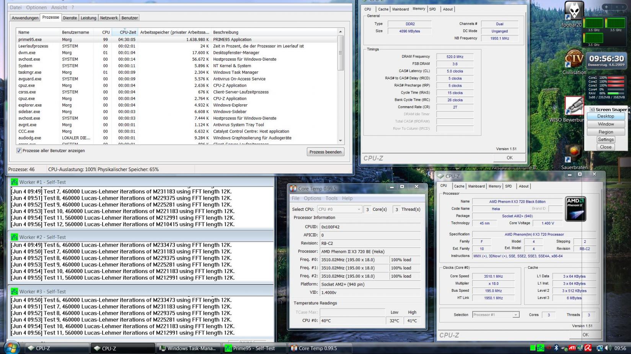The image size is (631, 354).
Task: Click the CPU #0 temperature field in Core Temp
Action: [x=352, y=321]
